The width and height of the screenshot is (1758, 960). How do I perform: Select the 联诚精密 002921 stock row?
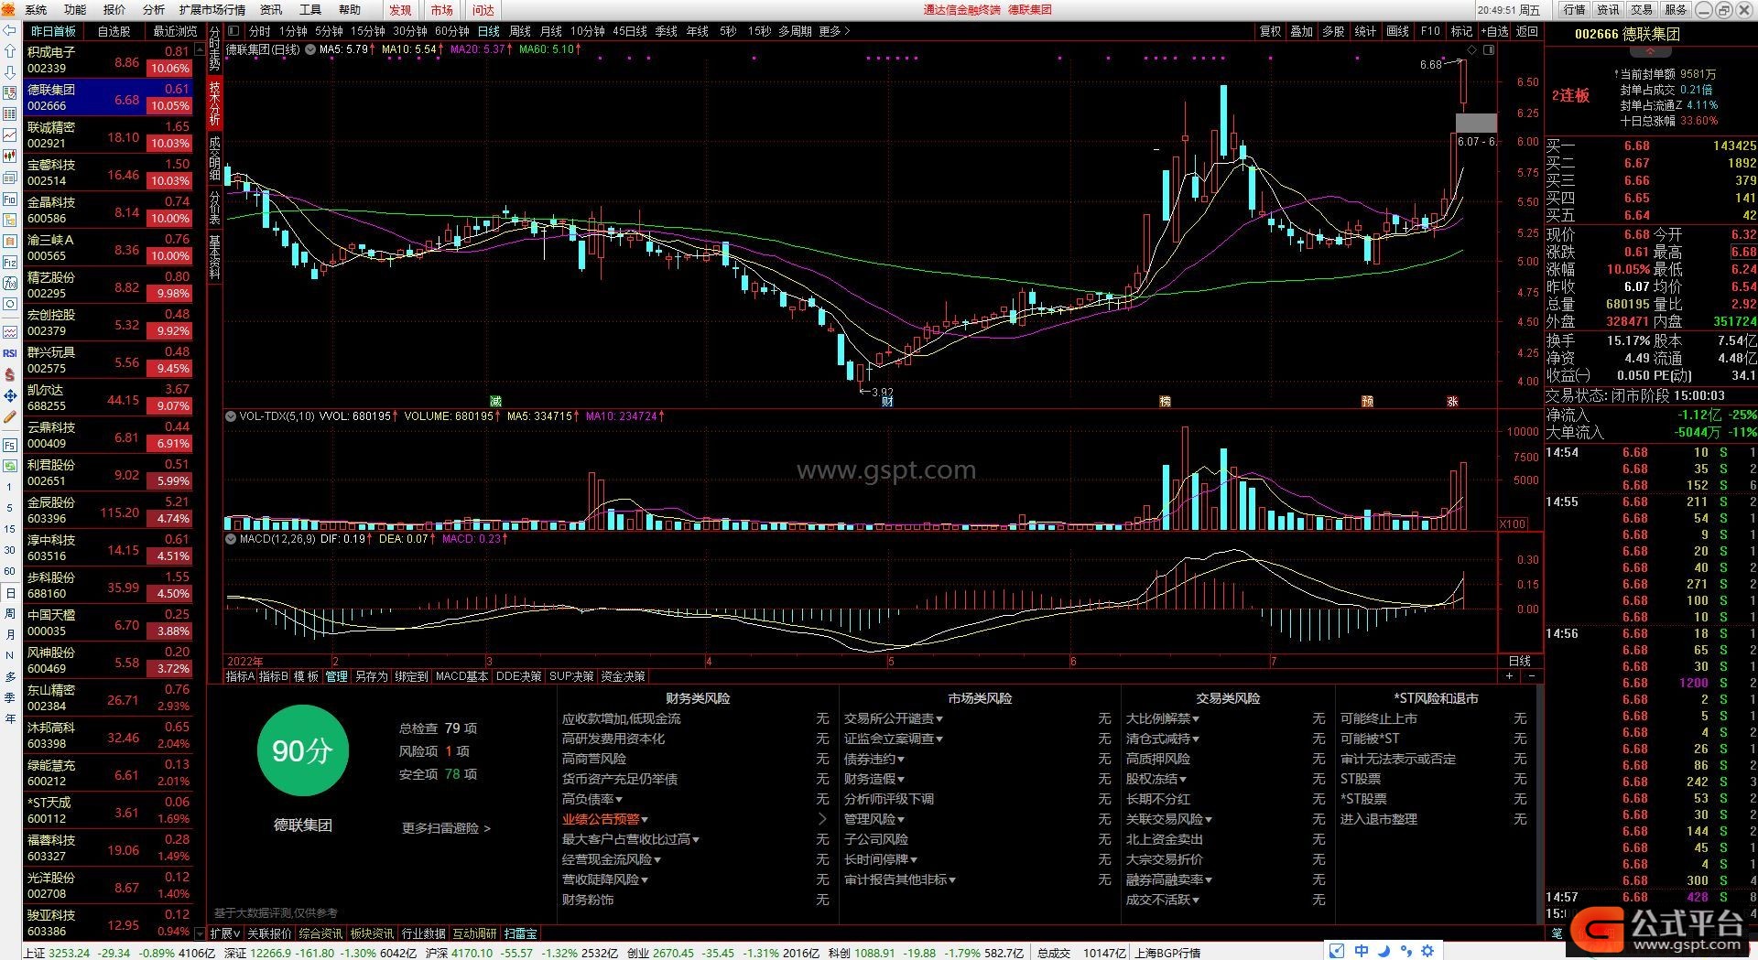point(108,135)
